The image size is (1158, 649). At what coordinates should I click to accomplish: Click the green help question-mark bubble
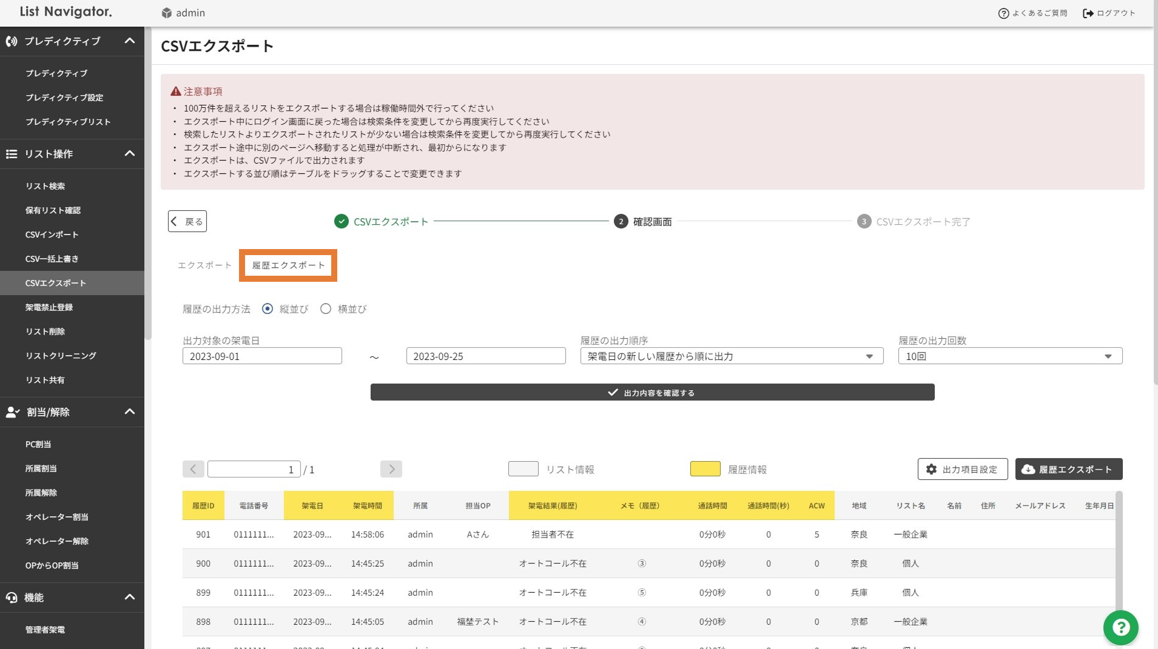pyautogui.click(x=1120, y=627)
